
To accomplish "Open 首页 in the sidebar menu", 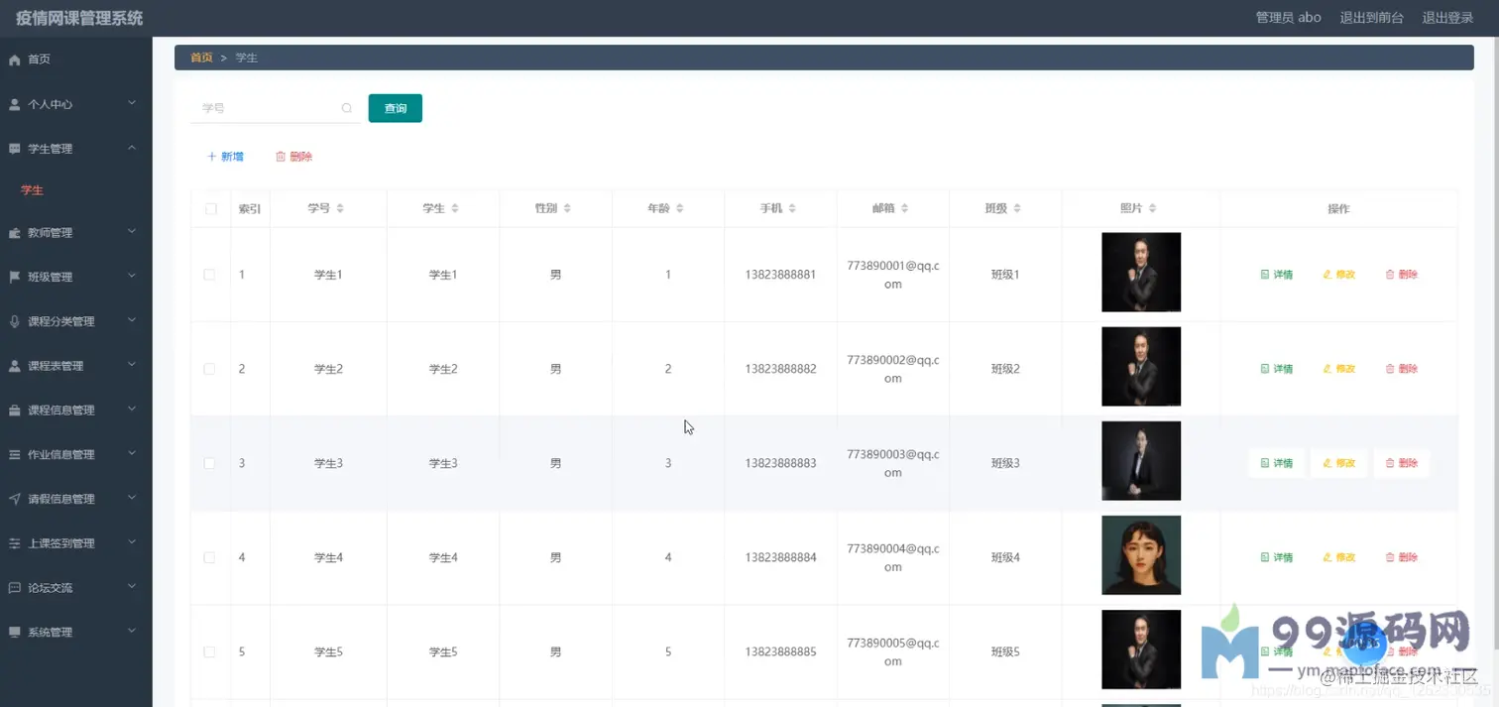I will coord(39,59).
